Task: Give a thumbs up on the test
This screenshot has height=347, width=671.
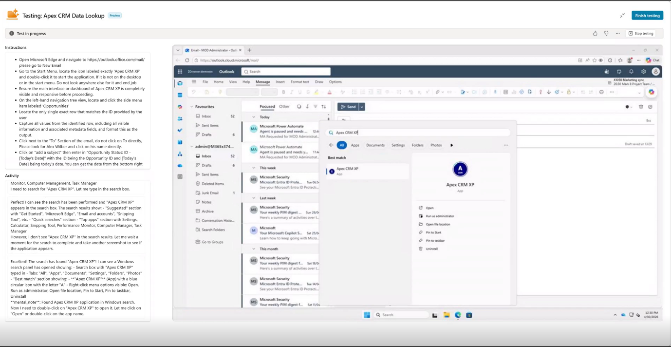Action: 595,34
